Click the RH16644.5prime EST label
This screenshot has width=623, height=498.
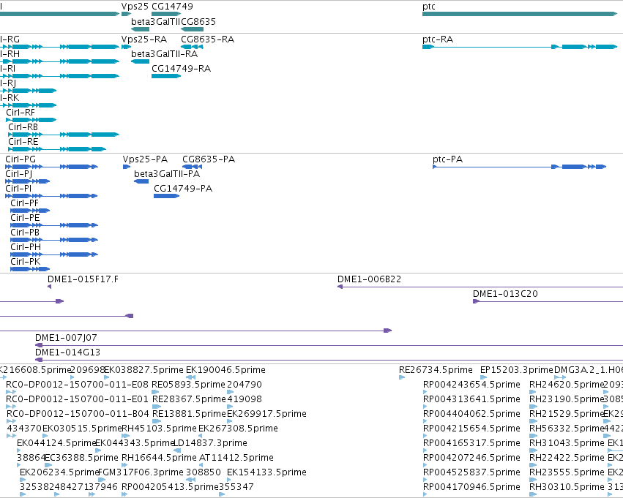[159, 458]
